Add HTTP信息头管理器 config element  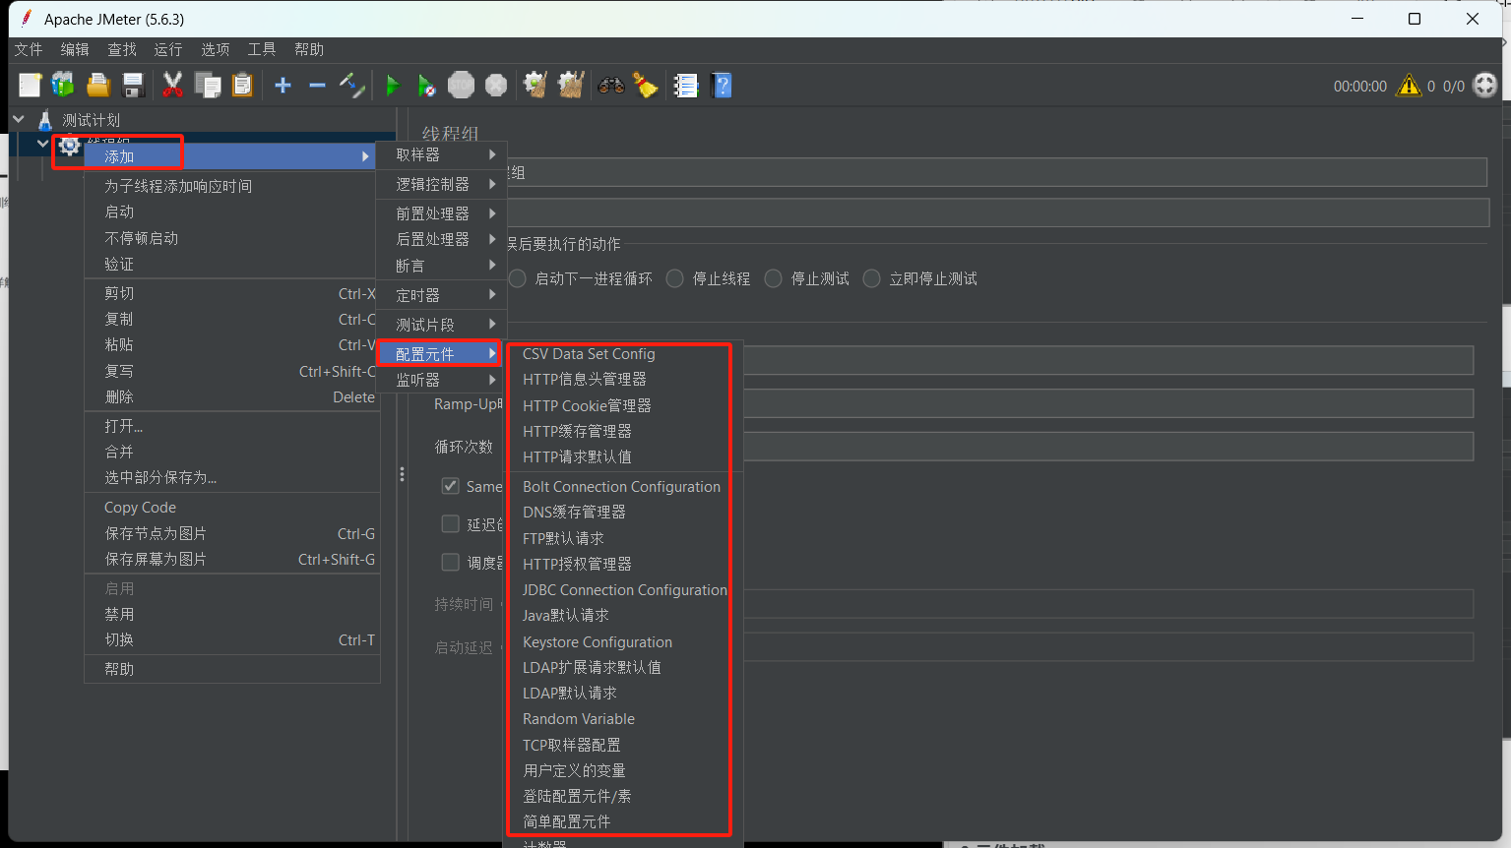(621, 380)
